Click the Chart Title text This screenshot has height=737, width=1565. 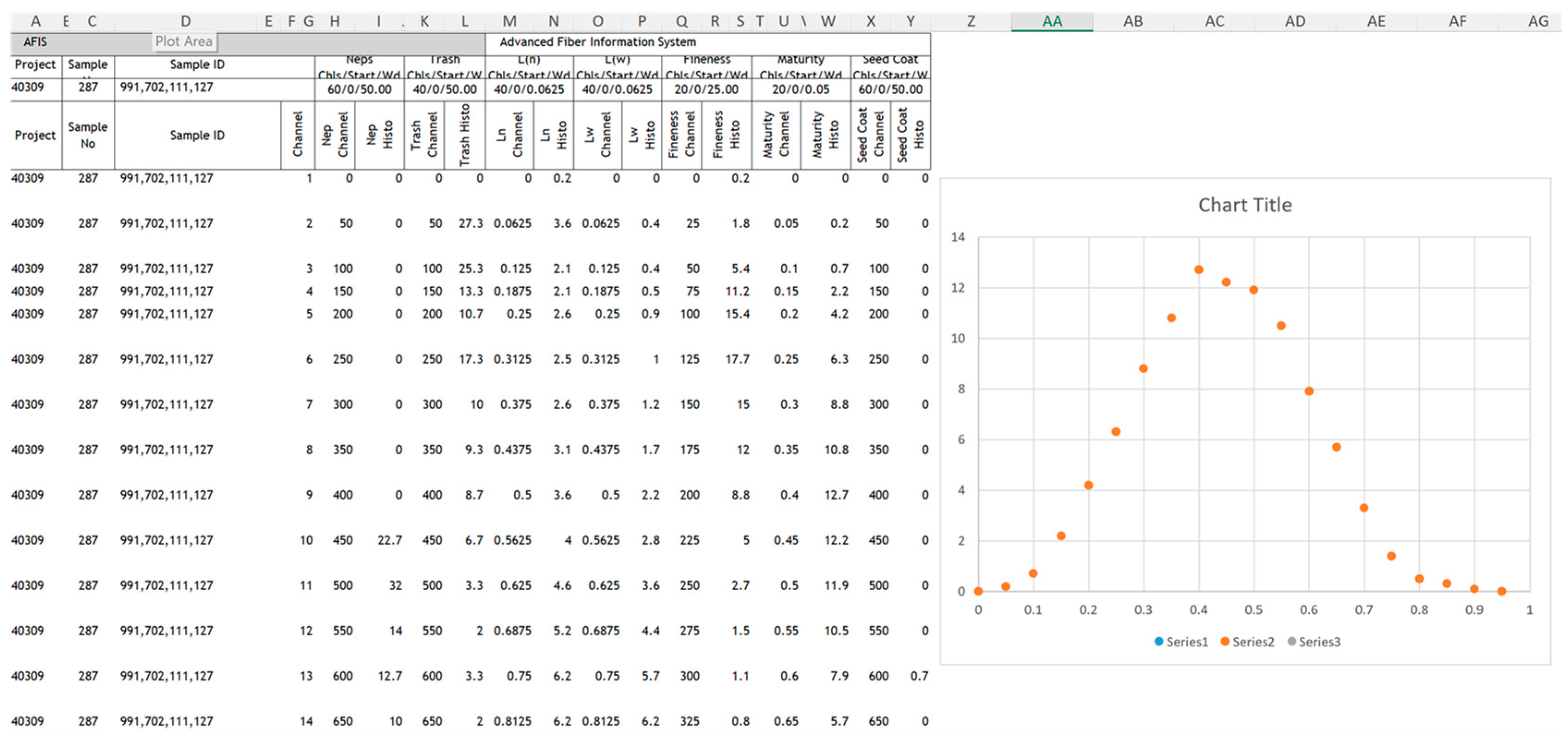coord(1244,205)
